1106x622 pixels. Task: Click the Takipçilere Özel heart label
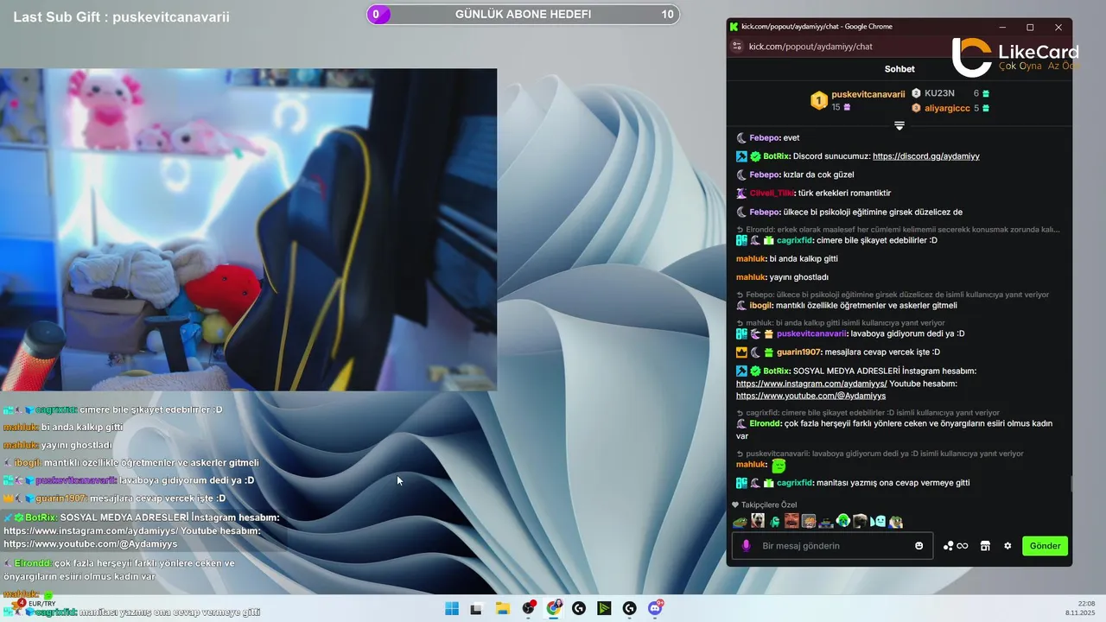pyautogui.click(x=765, y=505)
